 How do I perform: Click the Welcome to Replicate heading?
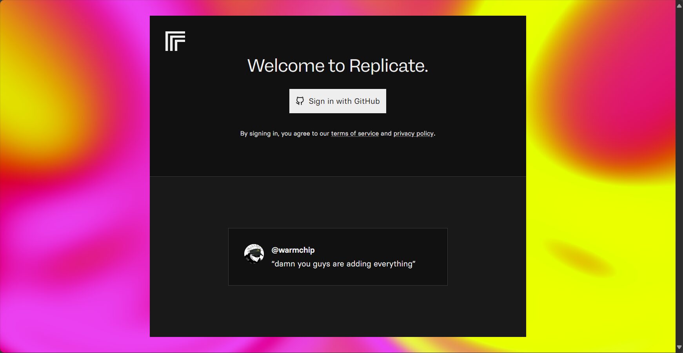click(338, 65)
